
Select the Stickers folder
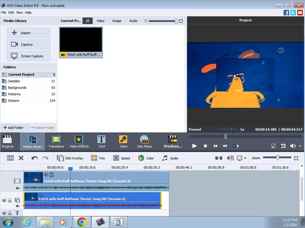tap(28, 101)
